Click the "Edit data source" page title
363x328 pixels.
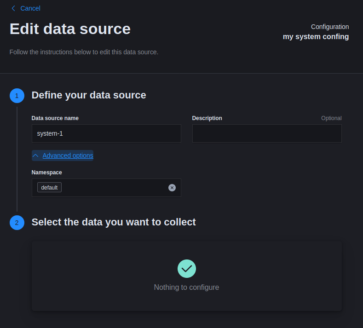[70, 29]
